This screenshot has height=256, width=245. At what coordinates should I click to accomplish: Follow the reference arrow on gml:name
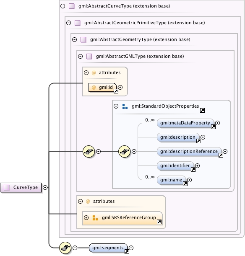(185, 184)
